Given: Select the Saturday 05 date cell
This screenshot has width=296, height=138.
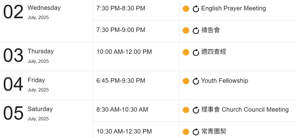Looking at the screenshot, I should [x=46, y=119].
